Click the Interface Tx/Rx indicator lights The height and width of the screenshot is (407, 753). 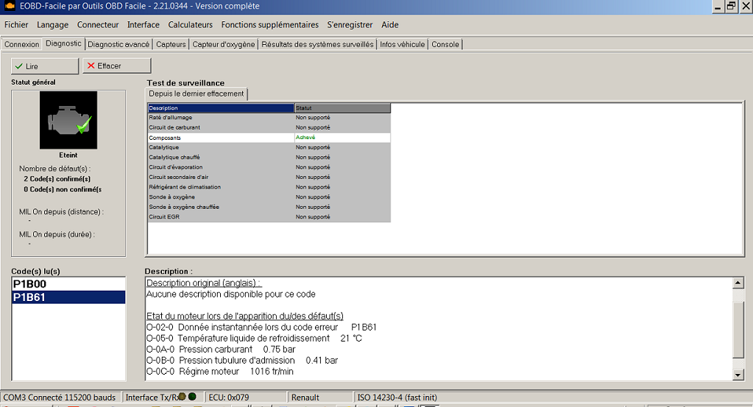tap(187, 397)
